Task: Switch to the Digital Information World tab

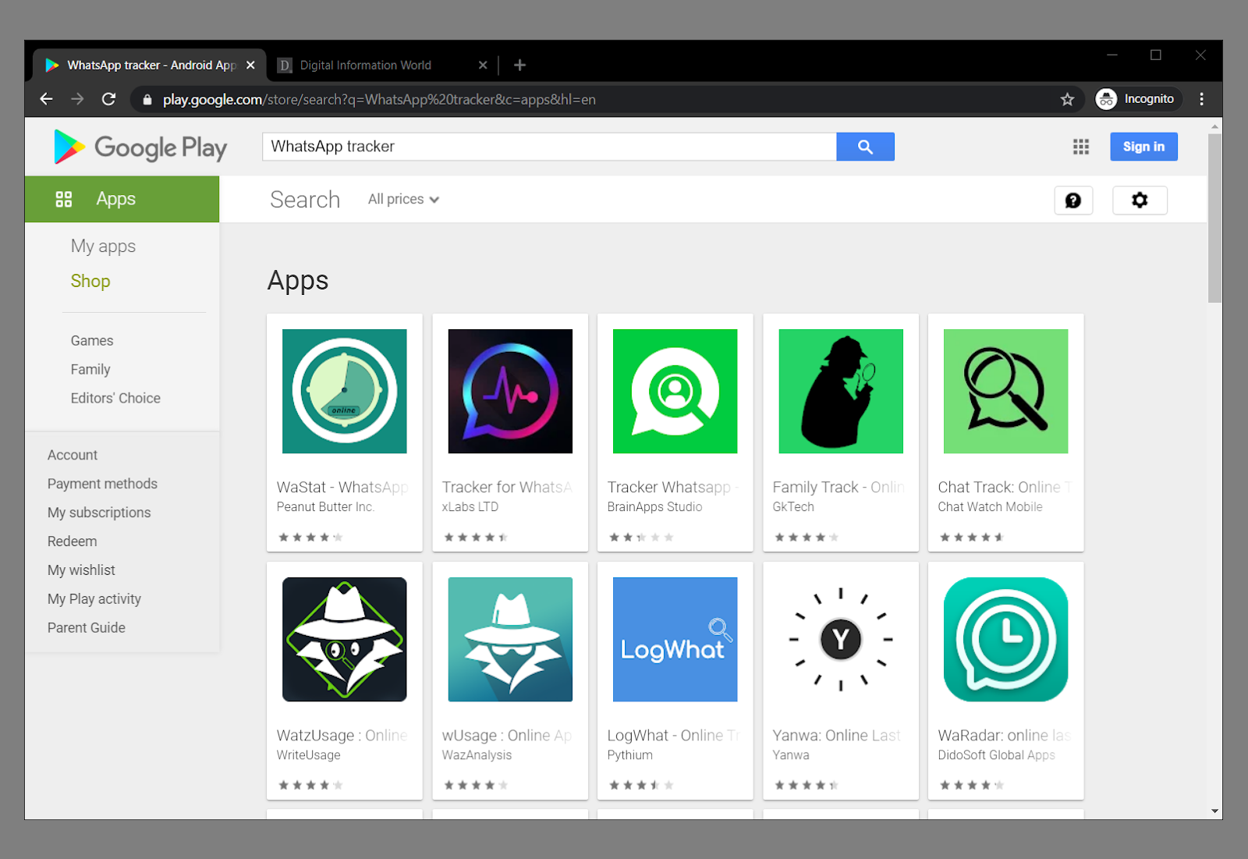Action: pos(383,65)
